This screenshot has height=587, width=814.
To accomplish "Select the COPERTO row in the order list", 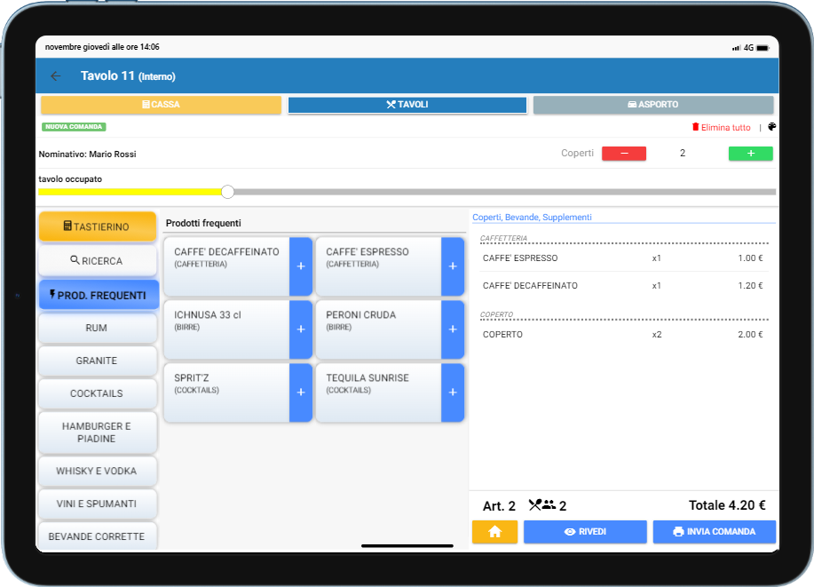I will coord(621,335).
